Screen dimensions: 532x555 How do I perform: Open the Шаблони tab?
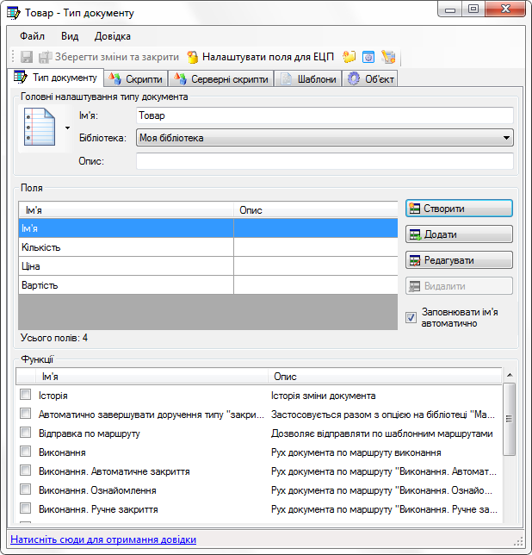308,79
